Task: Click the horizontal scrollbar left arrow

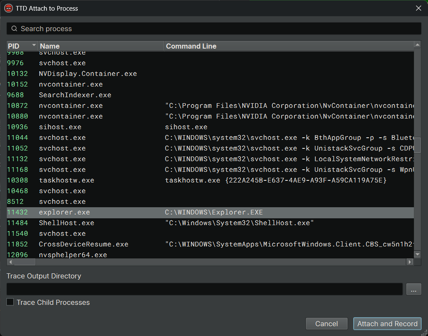Action: 10,262
